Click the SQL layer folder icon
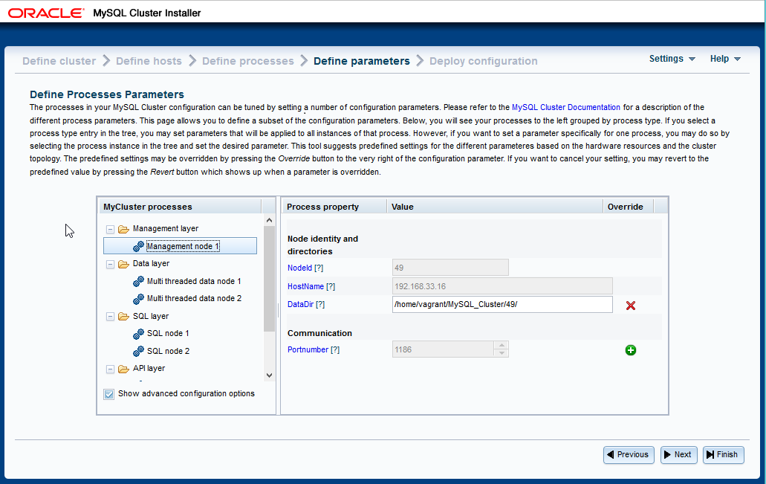 point(123,317)
